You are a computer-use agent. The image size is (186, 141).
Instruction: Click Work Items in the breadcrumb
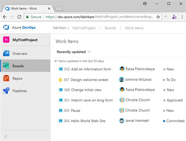point(134,28)
